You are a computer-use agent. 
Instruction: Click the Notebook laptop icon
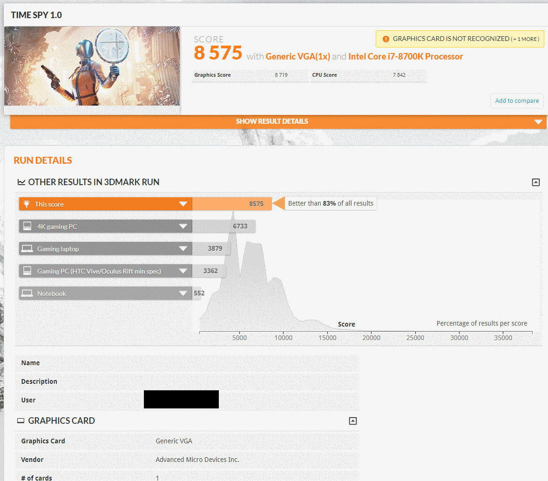tap(27, 293)
